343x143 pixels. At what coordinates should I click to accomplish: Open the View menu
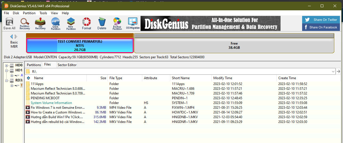[54, 13]
